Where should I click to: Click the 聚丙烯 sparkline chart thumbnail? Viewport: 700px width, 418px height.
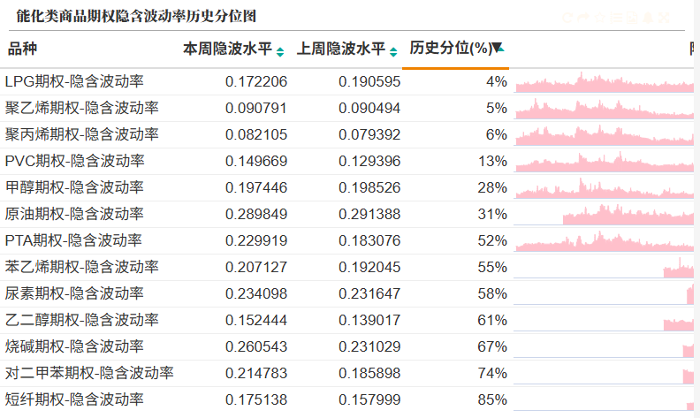point(604,135)
